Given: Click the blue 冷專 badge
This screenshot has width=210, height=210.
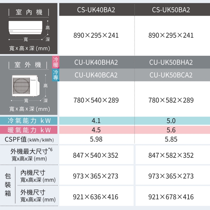Looking at the screenshot, I should 55,75.
